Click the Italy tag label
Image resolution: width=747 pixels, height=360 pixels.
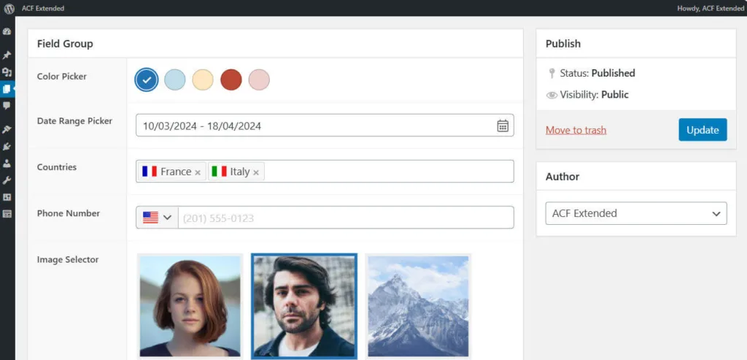[239, 172]
